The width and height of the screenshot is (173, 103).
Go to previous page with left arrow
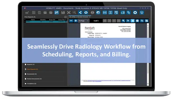point(109,21)
